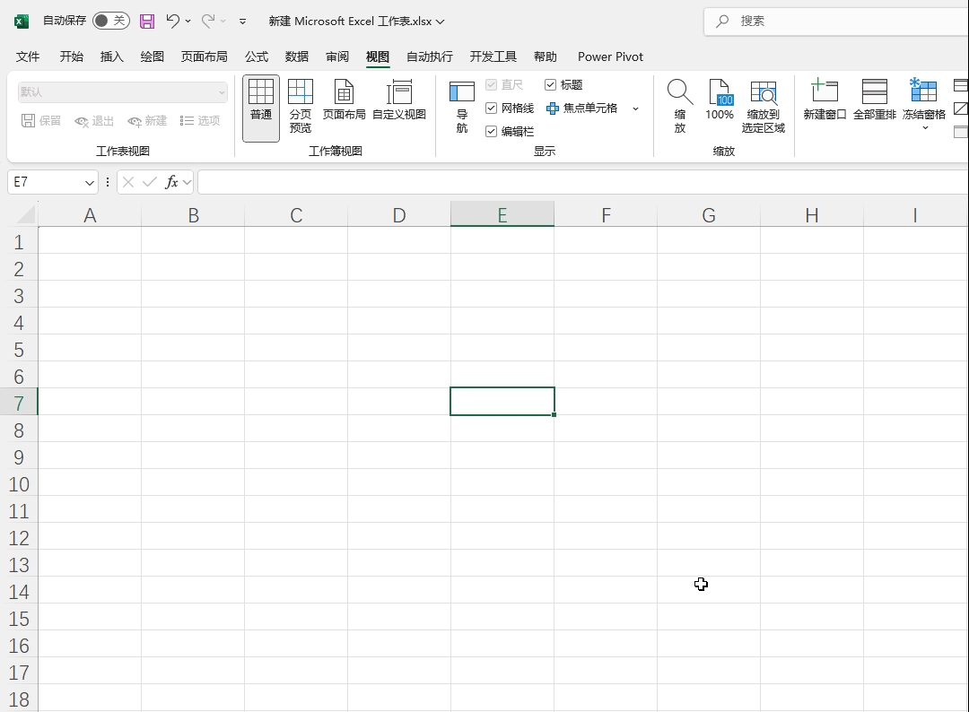The height and width of the screenshot is (712, 969).
Task: Switch to the 开始 tab
Action: coord(71,56)
